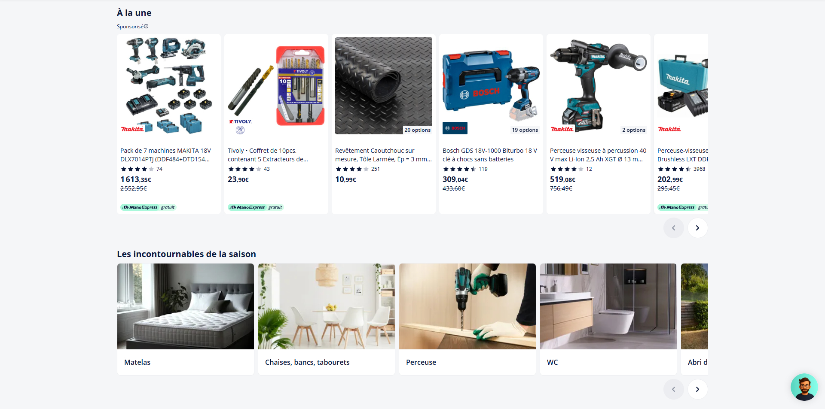Open Revêtement Caoutchouc sur mesure link
Screen dimensions: 825x409
click(x=383, y=155)
